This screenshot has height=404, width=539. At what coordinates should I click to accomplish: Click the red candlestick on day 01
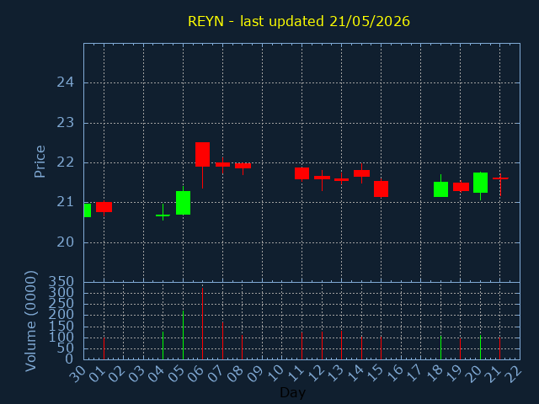(x=104, y=207)
